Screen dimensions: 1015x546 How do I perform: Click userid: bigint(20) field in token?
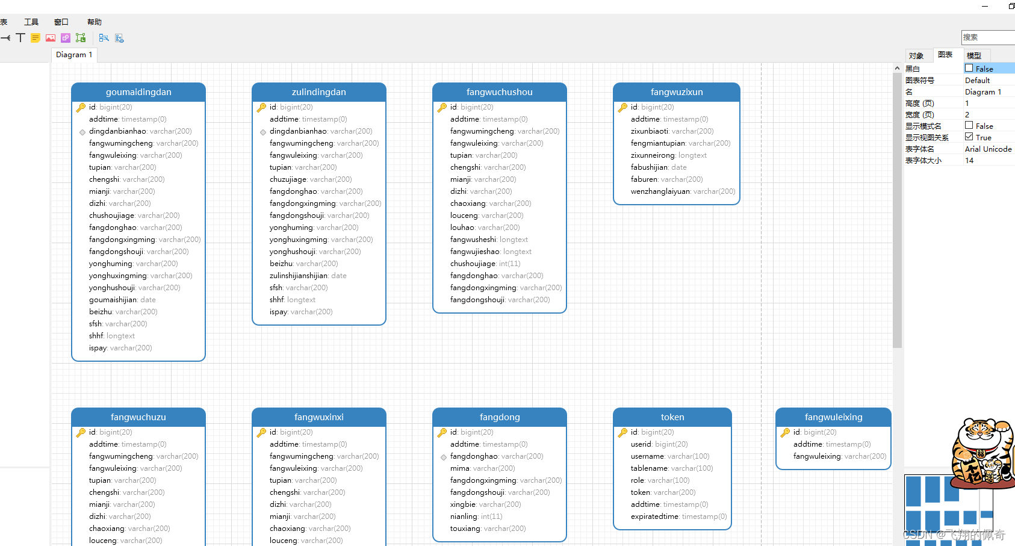pos(659,444)
